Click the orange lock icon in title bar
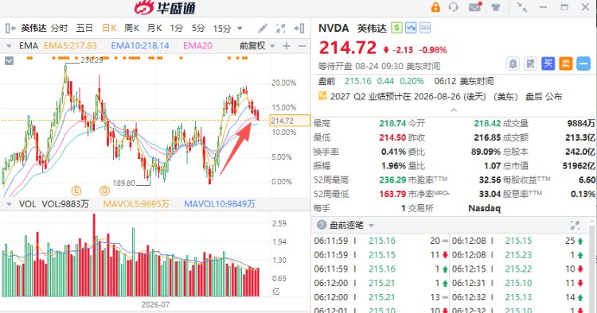 pyautogui.click(x=435, y=7)
